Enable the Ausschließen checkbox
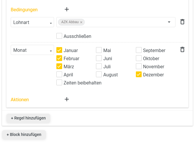This screenshot has width=196, height=142. tap(59, 36)
